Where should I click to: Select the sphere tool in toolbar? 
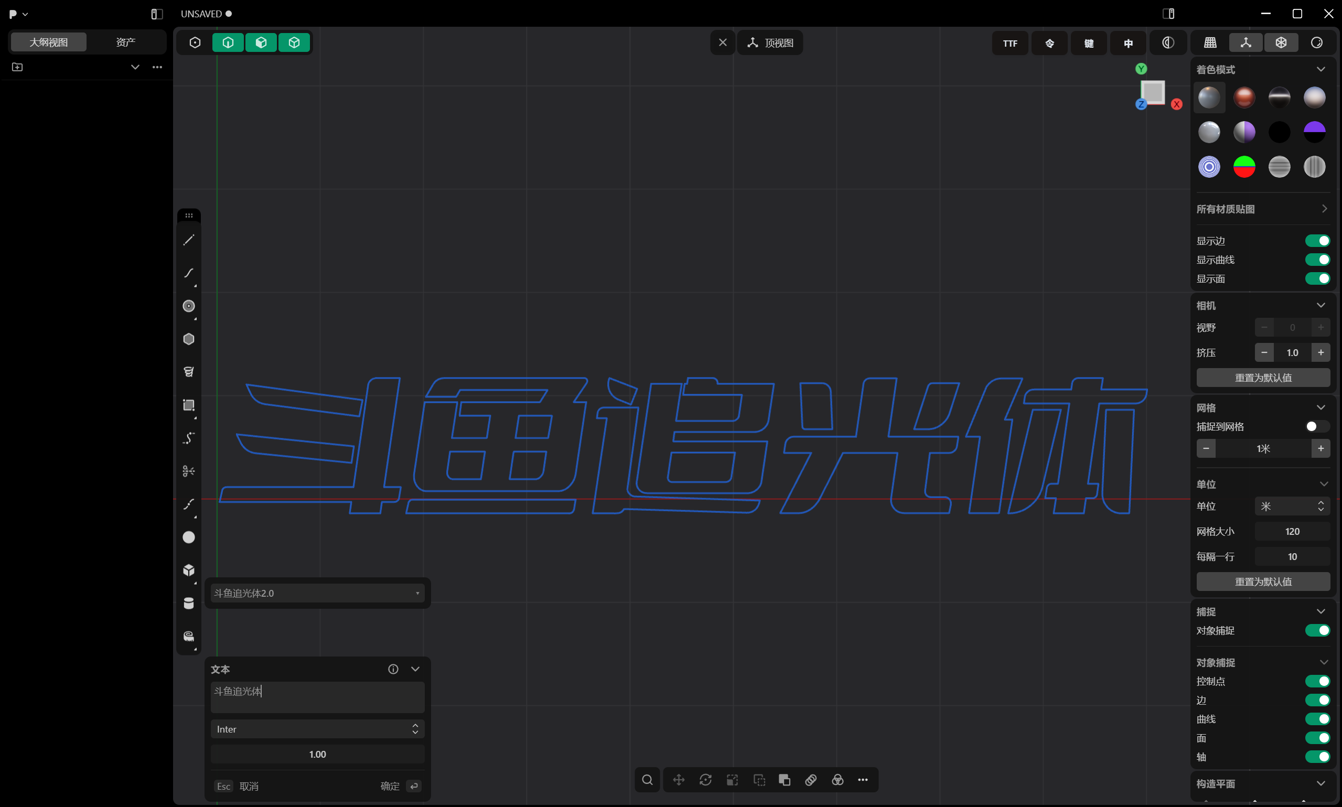[189, 537]
